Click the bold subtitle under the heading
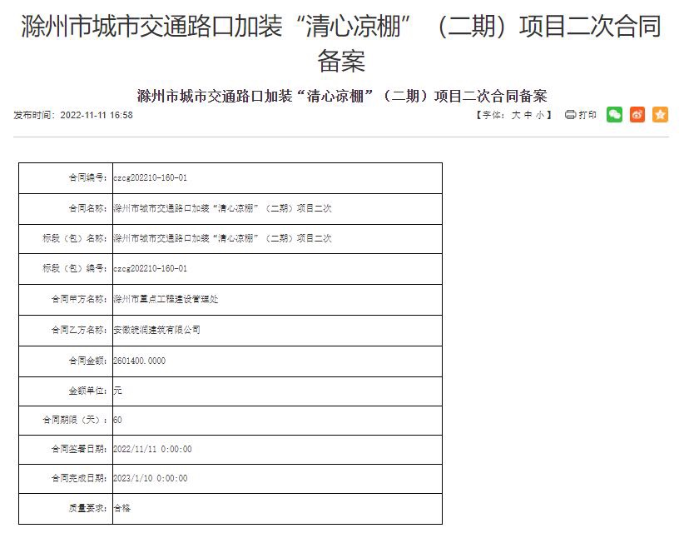The height and width of the screenshot is (553, 684). coord(342,96)
